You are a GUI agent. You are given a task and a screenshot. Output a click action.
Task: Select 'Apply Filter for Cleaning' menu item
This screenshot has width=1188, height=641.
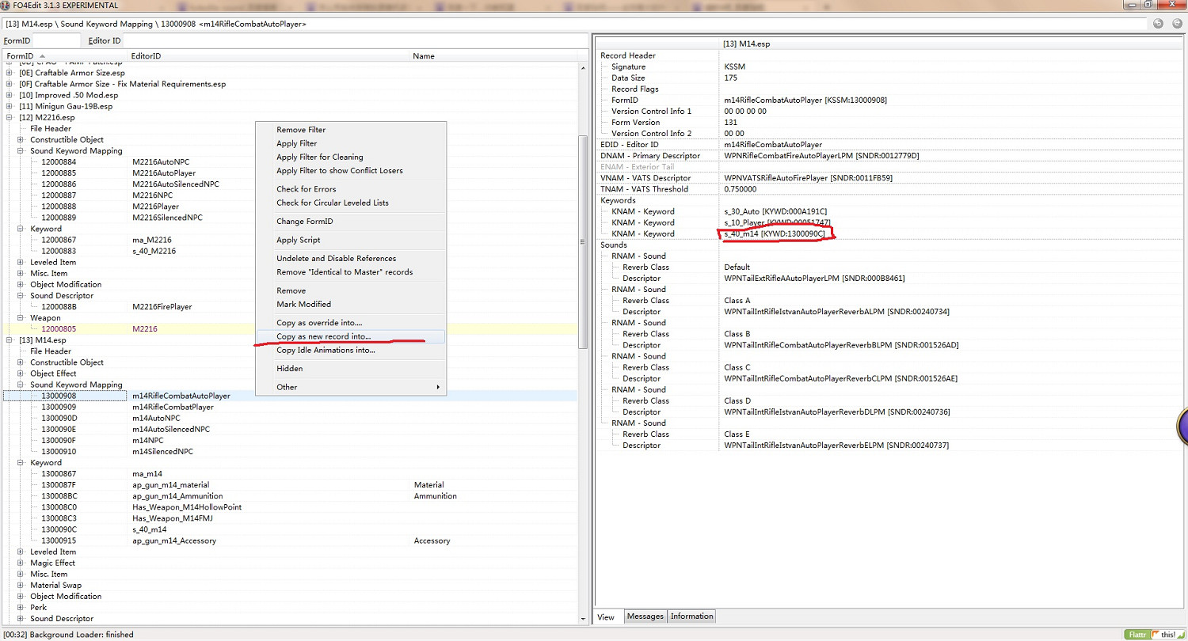pyautogui.click(x=319, y=157)
